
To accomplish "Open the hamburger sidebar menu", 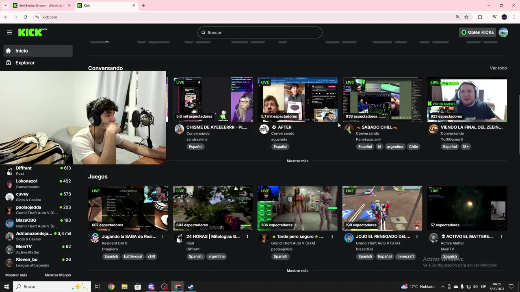I will [9, 32].
